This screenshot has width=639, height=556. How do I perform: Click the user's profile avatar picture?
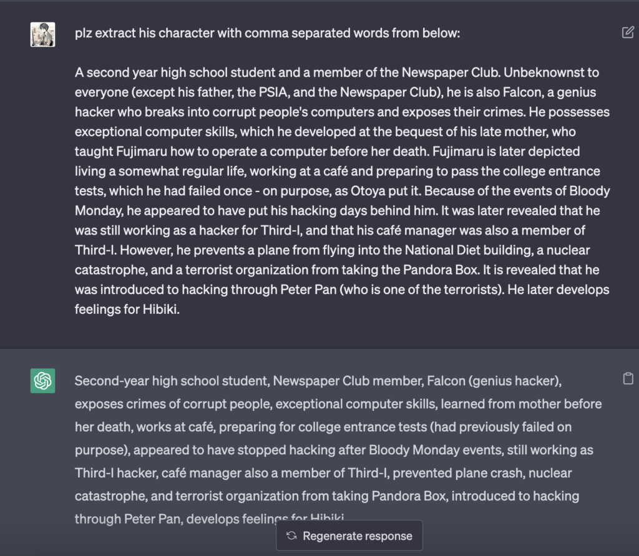tap(42, 34)
